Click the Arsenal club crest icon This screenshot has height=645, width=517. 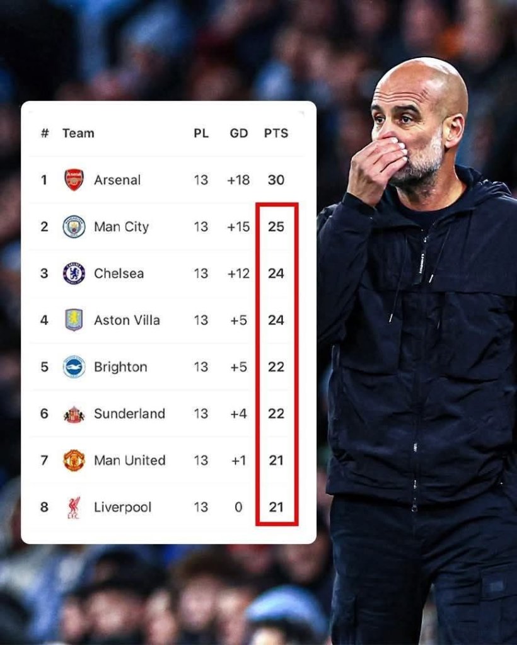tap(74, 180)
